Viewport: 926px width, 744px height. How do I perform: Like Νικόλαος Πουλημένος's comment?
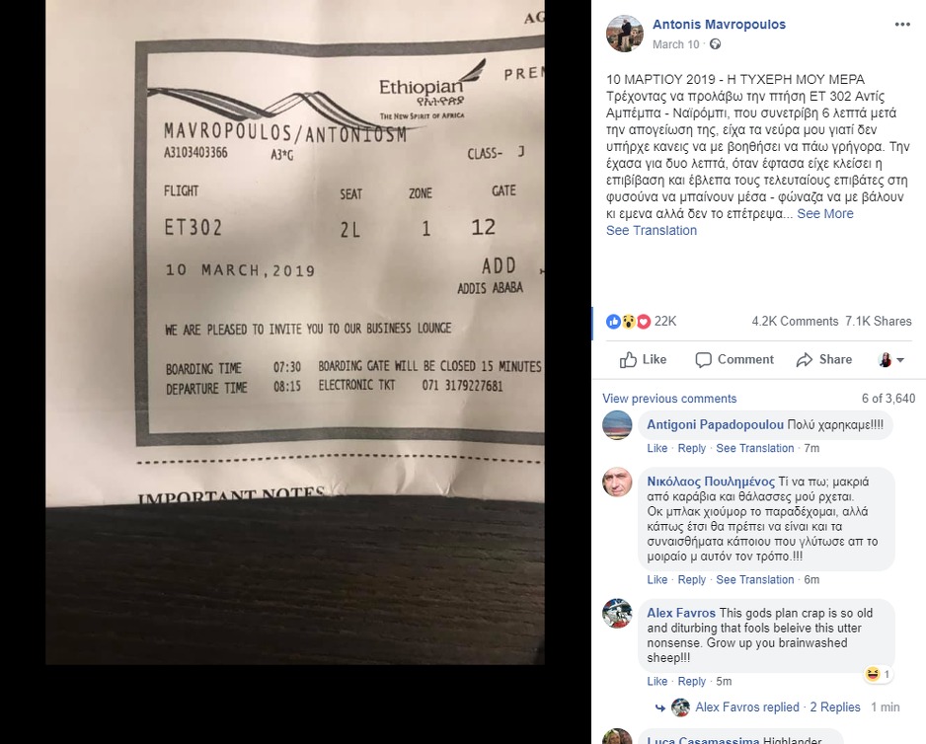(656, 580)
